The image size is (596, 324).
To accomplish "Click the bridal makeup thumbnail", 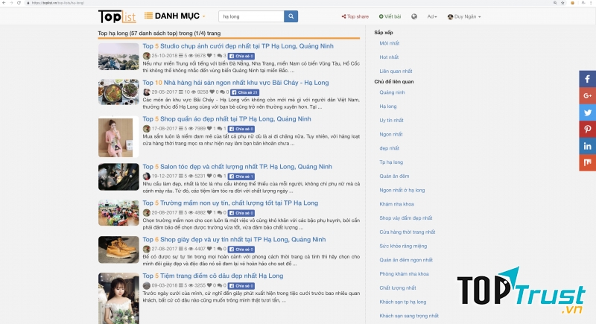I will point(118,299).
